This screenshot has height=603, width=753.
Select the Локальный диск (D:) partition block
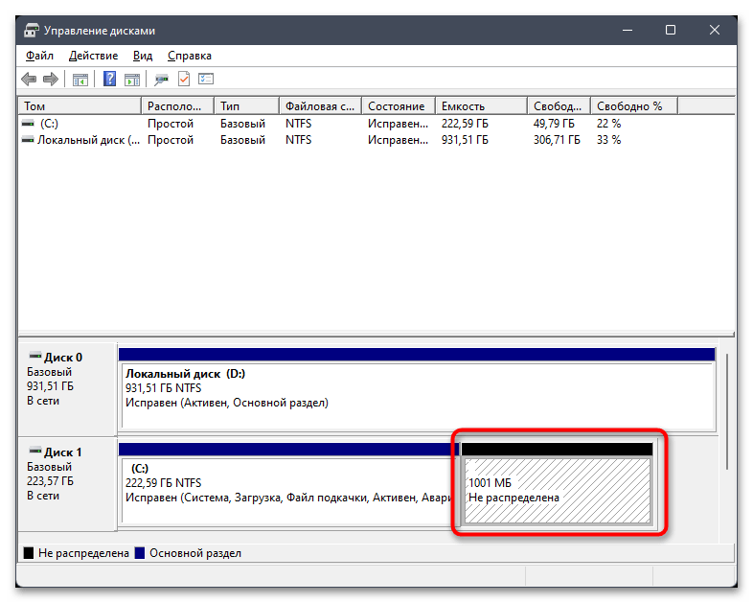(417, 388)
